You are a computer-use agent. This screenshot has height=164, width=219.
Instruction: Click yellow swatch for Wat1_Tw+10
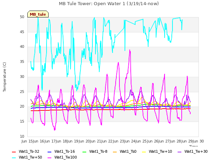144,152
